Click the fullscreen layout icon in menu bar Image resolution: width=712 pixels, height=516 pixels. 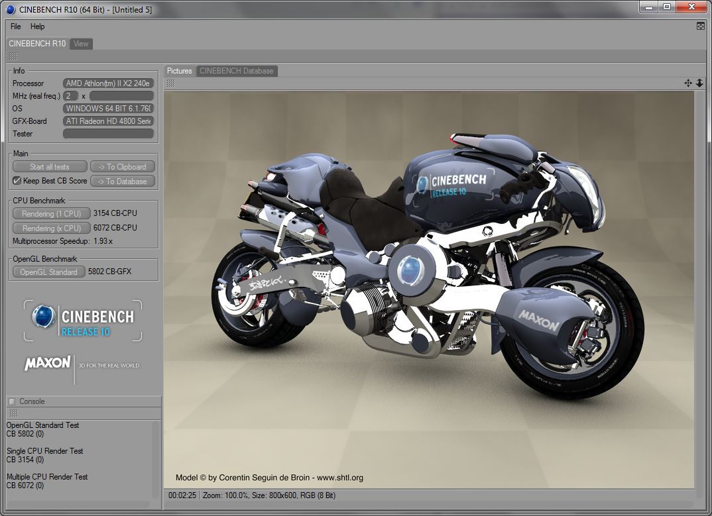coord(700,26)
